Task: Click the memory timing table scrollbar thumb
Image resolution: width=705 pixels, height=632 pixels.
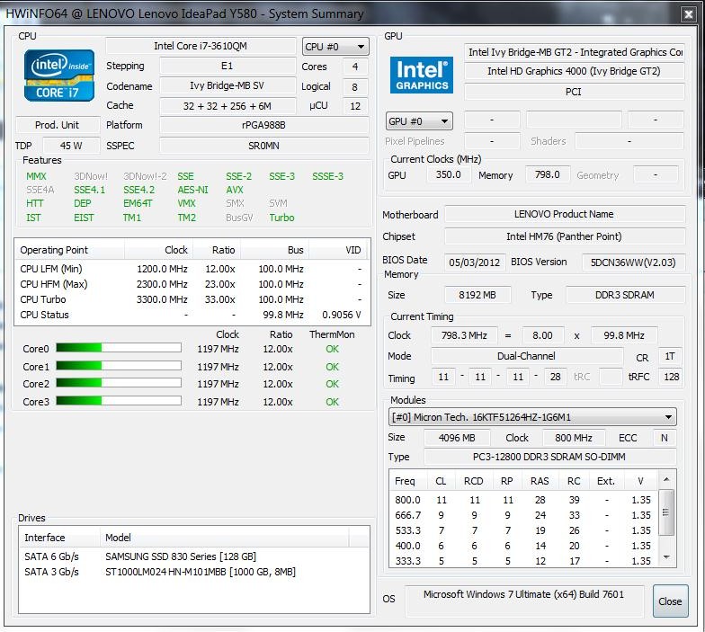Action: point(667,512)
